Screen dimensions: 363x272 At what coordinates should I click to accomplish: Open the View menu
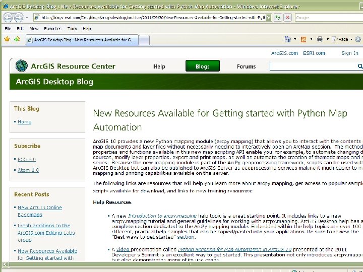[34, 29]
